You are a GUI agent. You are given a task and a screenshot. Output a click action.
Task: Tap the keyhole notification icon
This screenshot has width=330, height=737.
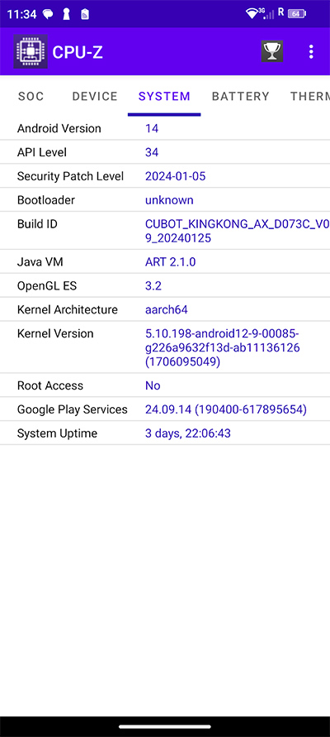click(67, 14)
